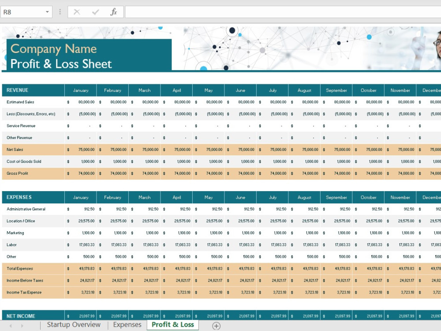Click the Cost of Goods Sold label
The height and width of the screenshot is (331, 441).
[24, 161]
